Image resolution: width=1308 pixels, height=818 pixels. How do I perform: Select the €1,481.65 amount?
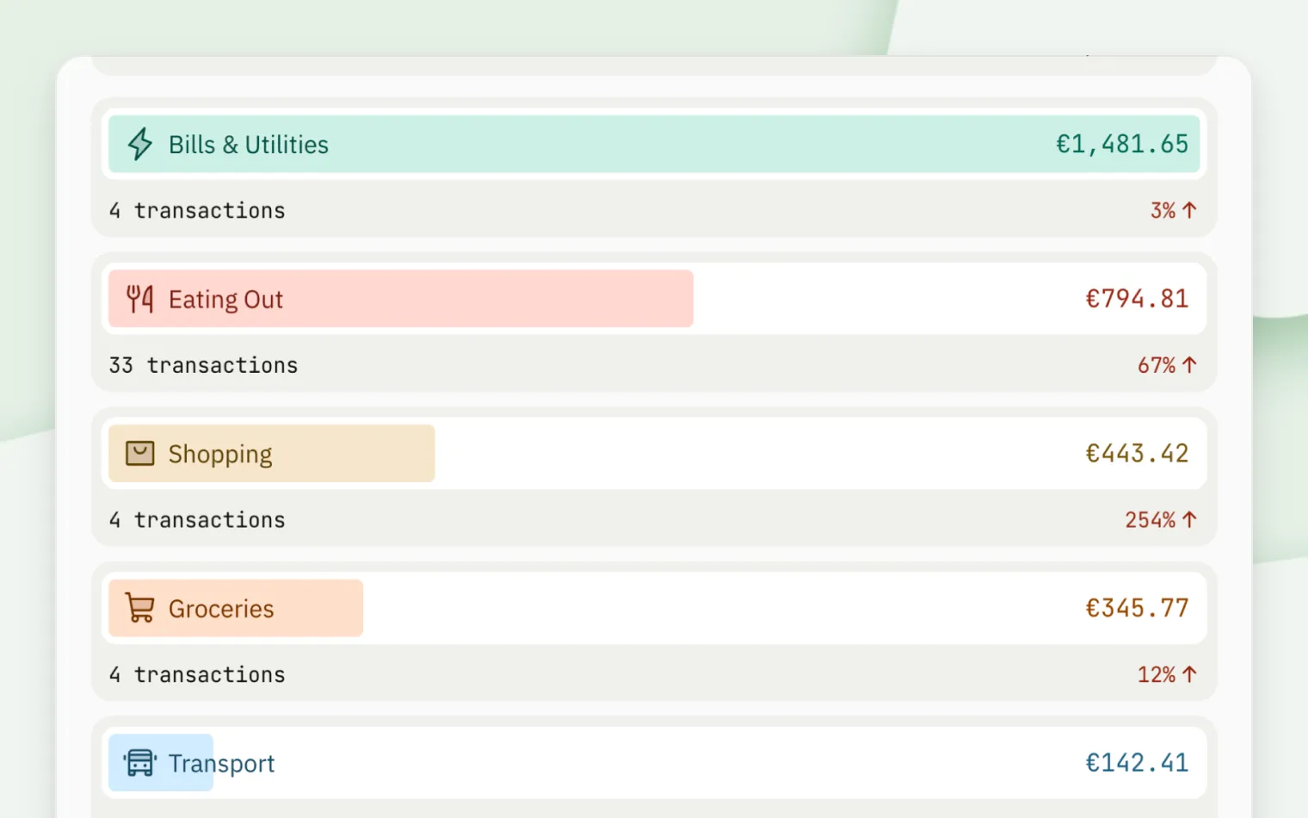click(1122, 144)
